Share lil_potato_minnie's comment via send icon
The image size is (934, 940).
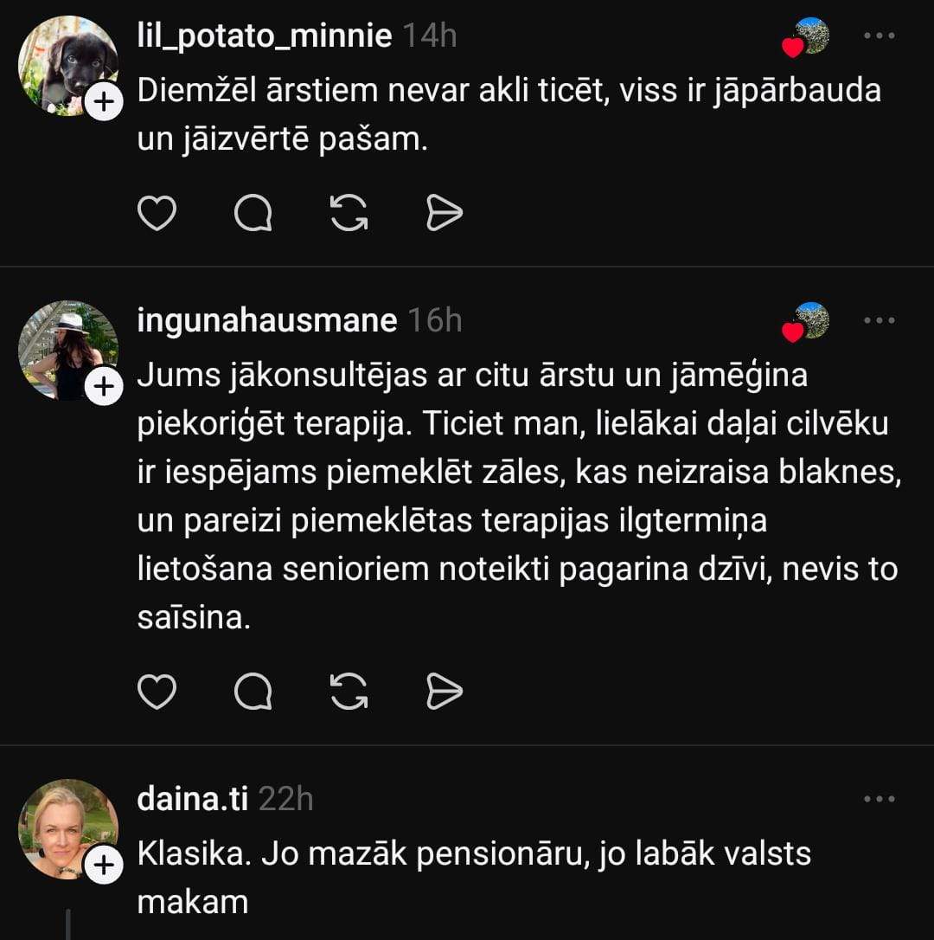point(445,213)
